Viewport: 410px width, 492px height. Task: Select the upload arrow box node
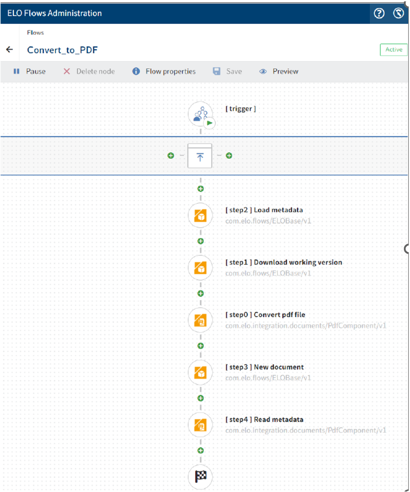[200, 156]
